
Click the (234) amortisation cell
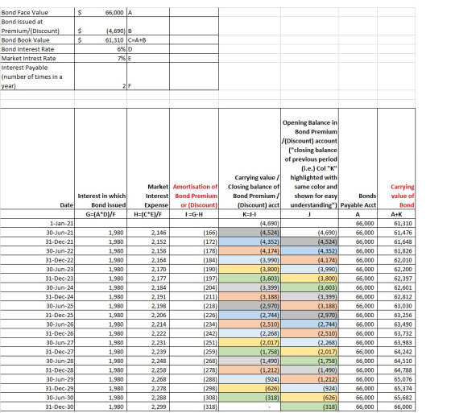click(x=194, y=324)
